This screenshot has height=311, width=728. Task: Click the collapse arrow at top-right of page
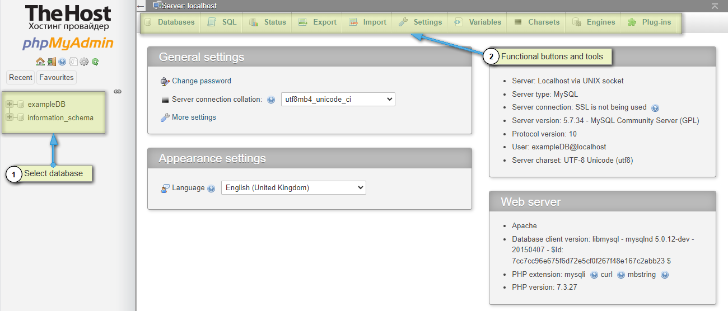pyautogui.click(x=715, y=6)
